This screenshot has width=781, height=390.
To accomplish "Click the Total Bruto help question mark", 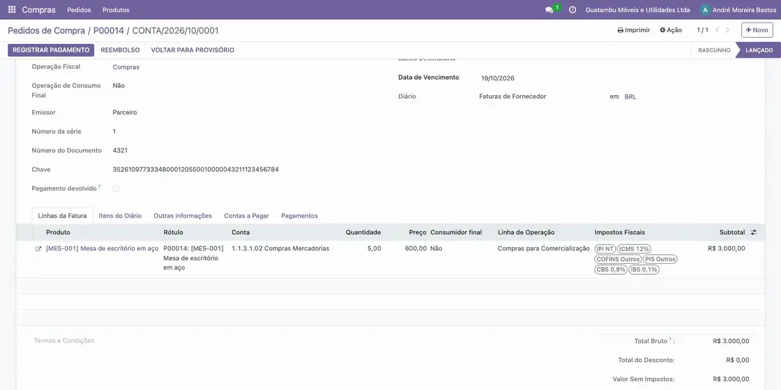I will (670, 339).
